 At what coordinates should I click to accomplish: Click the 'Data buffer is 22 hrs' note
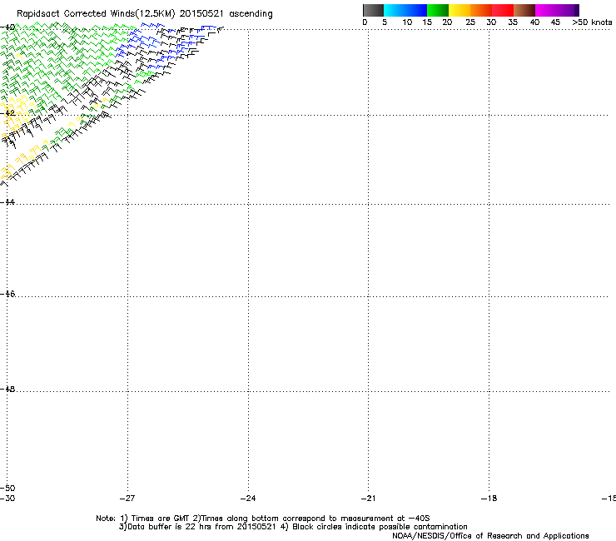click(x=197, y=527)
